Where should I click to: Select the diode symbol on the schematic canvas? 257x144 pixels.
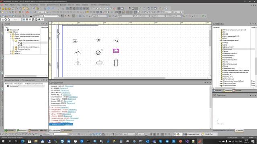pos(98,40)
